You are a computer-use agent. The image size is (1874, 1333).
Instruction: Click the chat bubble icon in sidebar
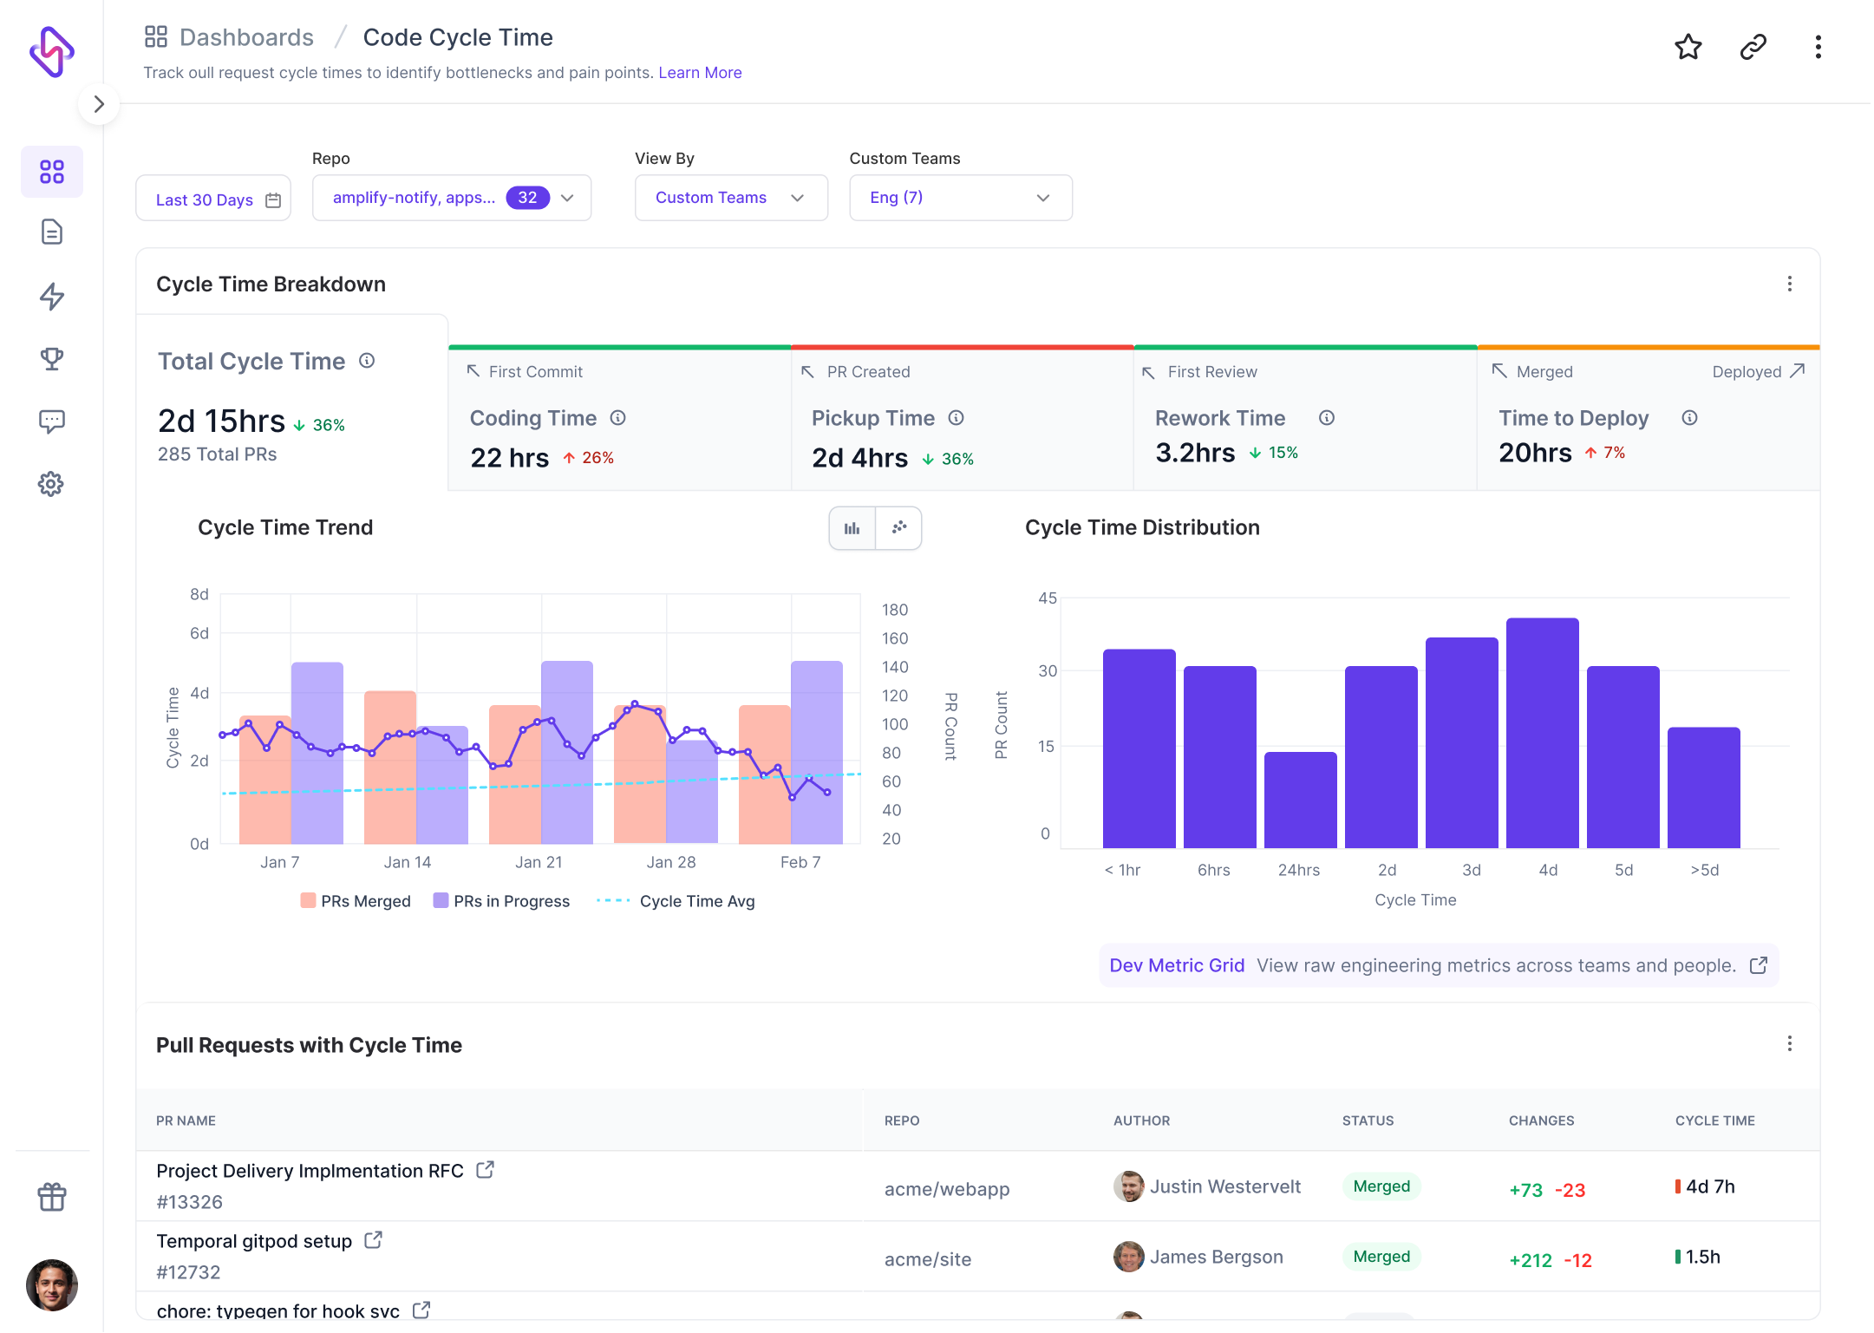pyautogui.click(x=50, y=421)
